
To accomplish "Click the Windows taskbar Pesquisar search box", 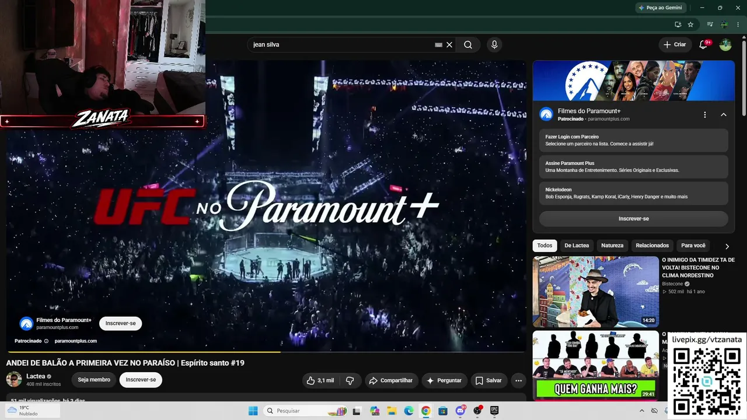I will pyautogui.click(x=305, y=411).
